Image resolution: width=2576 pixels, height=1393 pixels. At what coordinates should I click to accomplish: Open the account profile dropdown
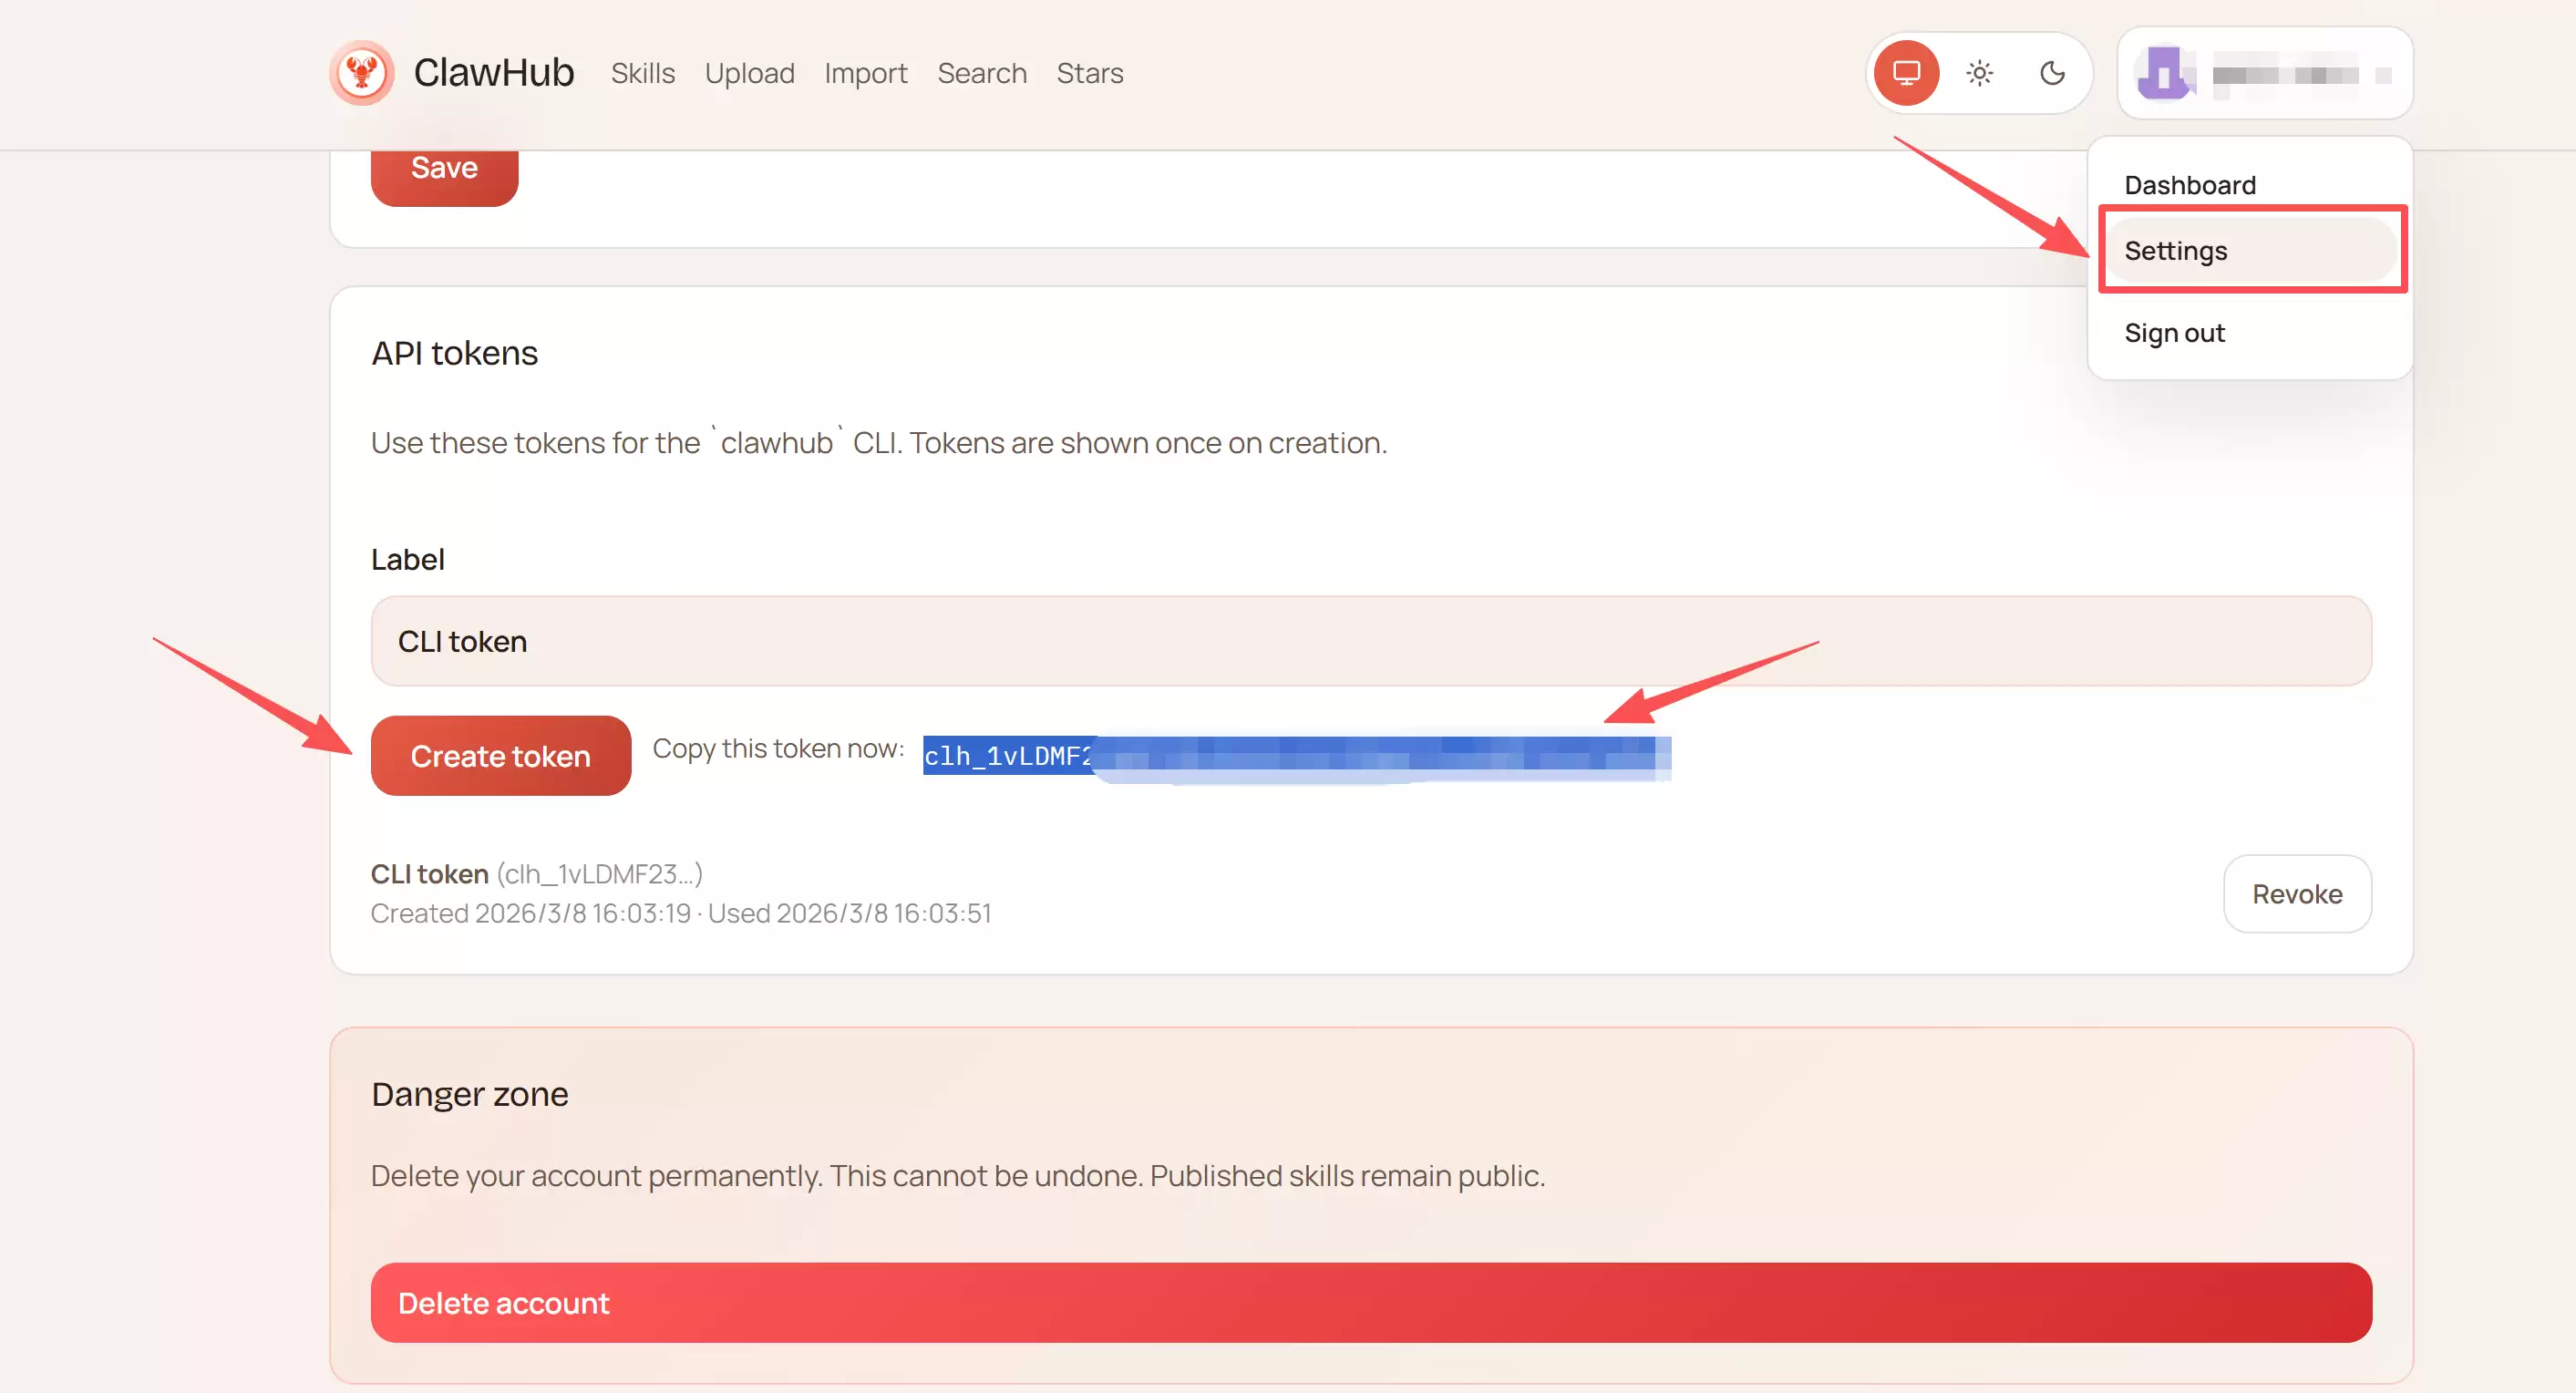(x=2265, y=73)
